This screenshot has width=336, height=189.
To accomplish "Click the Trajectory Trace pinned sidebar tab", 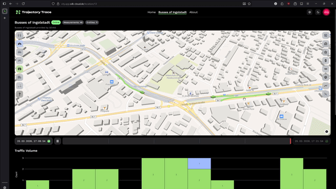I will tap(5, 12).
